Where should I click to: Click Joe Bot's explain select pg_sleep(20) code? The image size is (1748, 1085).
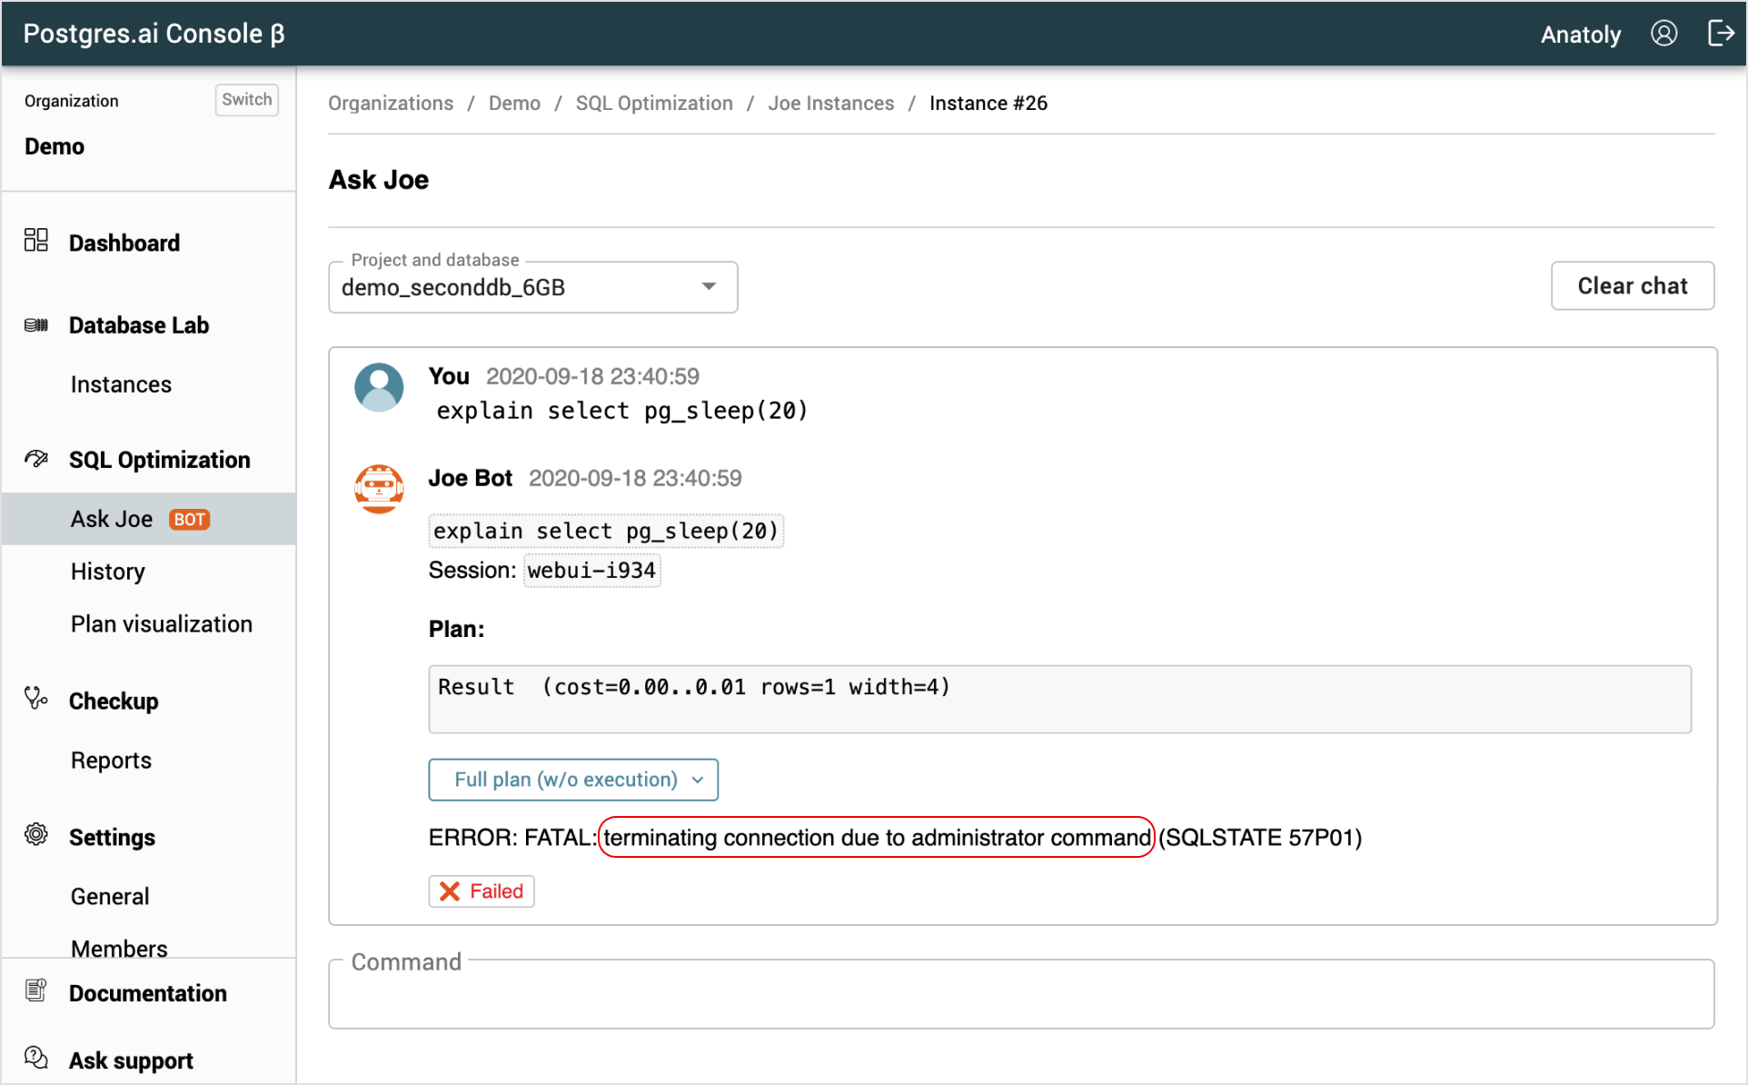(606, 531)
